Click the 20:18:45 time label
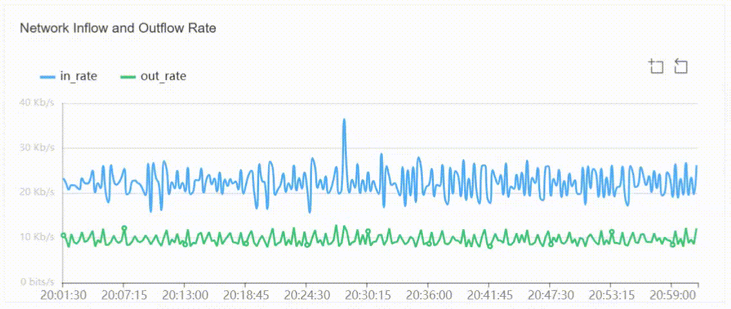The width and height of the screenshot is (731, 309). tap(245, 295)
